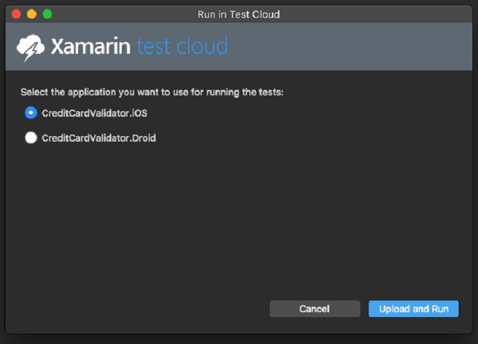Start the tests with Upload and Run

coord(414,309)
